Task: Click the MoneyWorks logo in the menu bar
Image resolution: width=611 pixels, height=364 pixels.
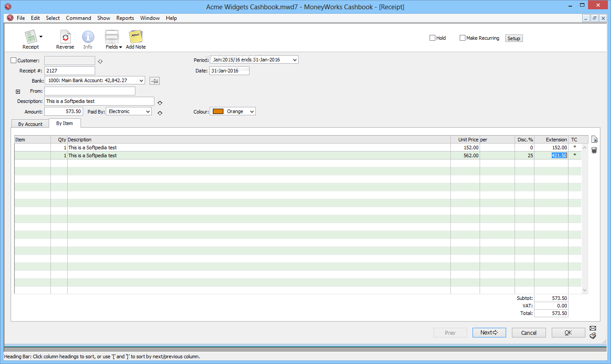Action: pyautogui.click(x=10, y=18)
